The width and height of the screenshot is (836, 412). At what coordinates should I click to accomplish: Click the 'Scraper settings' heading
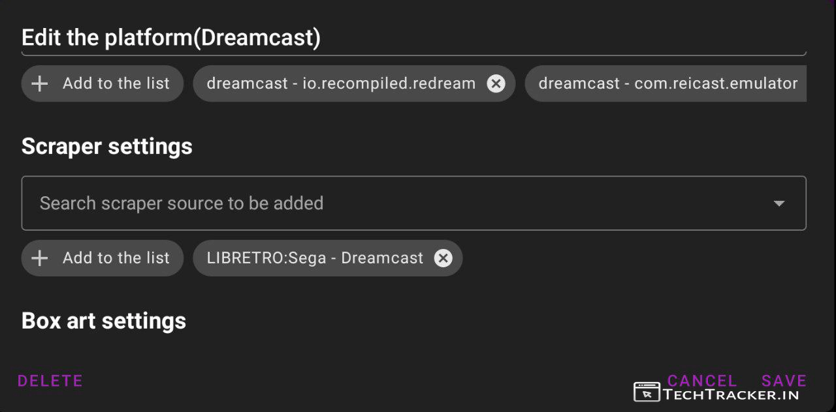point(107,146)
